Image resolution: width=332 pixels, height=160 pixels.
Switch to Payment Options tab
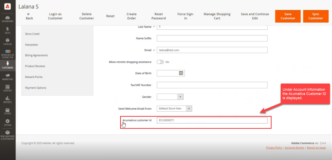[36, 88]
